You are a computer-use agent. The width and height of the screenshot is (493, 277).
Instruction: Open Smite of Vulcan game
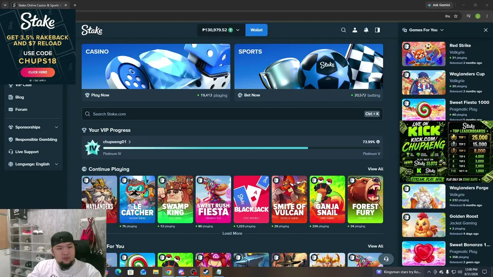(289, 199)
